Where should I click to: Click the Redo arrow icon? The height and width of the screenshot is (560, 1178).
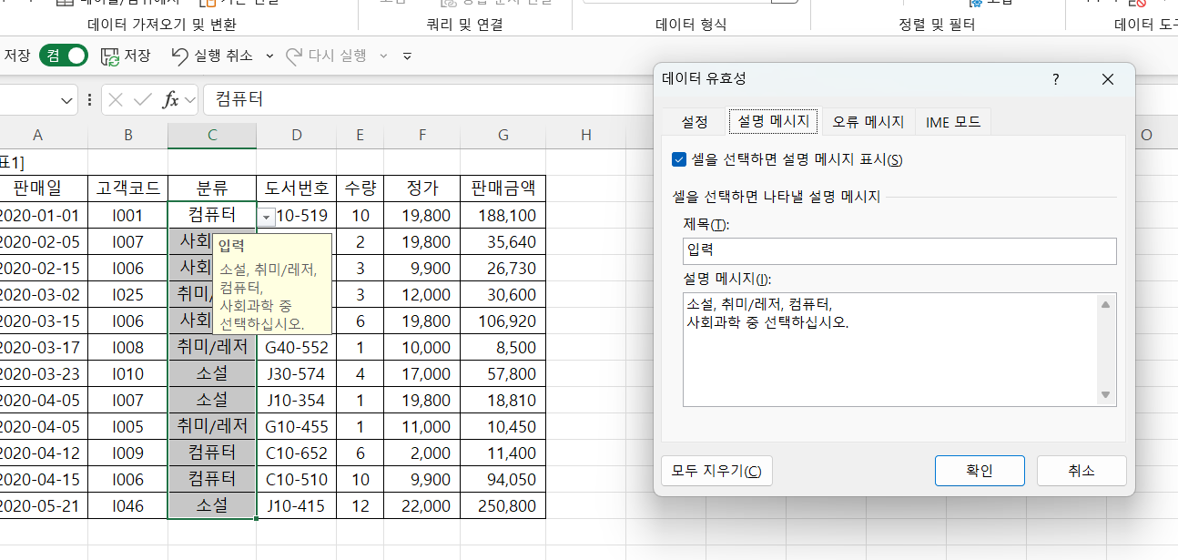coord(293,56)
